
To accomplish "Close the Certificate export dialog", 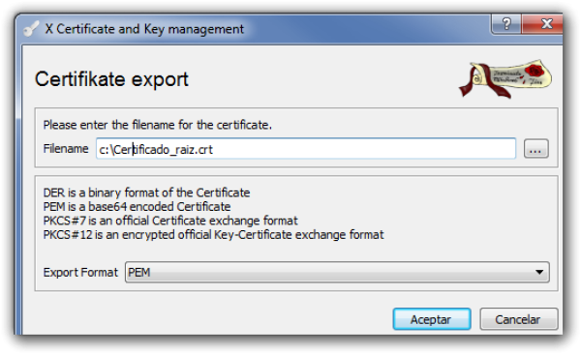I will 542,23.
